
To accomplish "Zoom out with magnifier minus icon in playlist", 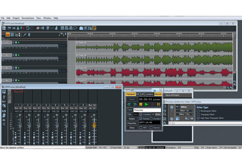I will pyautogui.click(x=228, y=87).
